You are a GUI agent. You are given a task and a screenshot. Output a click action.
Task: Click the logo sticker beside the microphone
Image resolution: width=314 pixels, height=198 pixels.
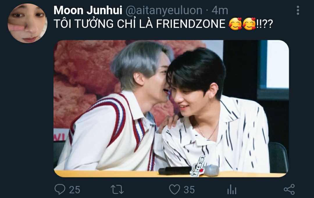coord(198,166)
